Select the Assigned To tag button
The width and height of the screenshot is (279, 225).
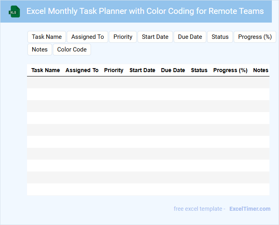tap(87, 37)
